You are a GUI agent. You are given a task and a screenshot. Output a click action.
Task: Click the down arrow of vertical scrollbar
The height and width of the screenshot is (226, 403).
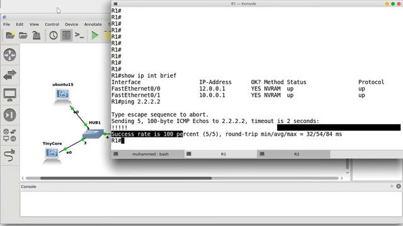[x=347, y=173]
